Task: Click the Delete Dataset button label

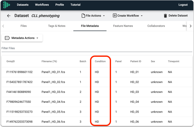Action: point(178,16)
